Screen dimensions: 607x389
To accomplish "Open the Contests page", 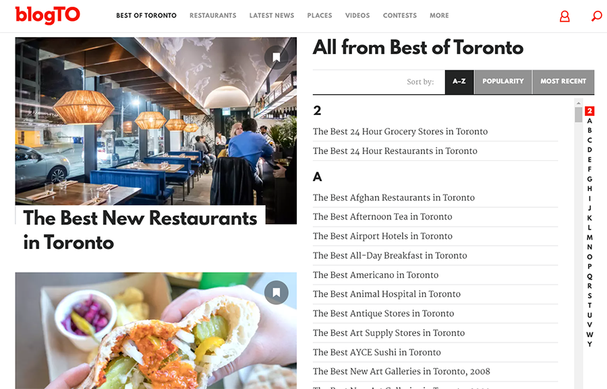I will pos(400,15).
